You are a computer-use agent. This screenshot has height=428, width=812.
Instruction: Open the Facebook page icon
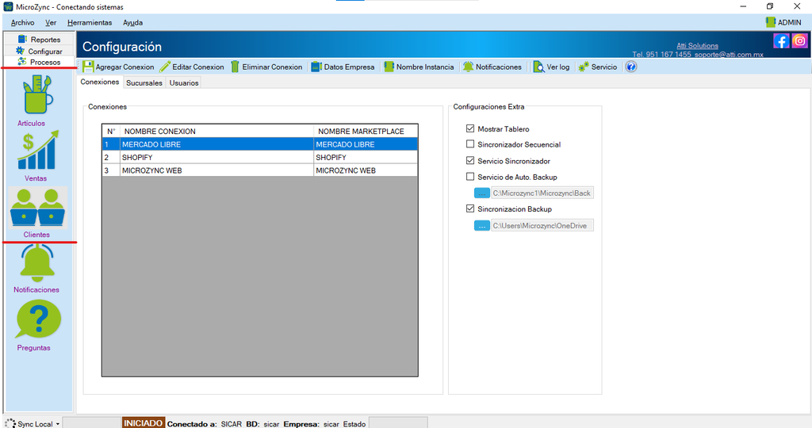(781, 41)
